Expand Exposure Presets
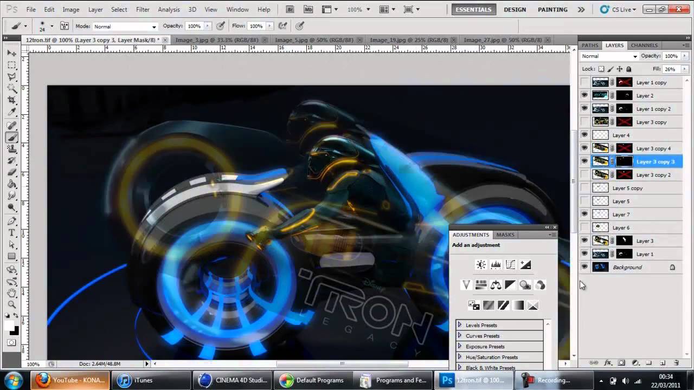This screenshot has width=694, height=390. [x=460, y=346]
